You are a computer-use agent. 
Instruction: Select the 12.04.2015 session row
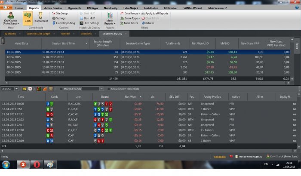coord(147,57)
